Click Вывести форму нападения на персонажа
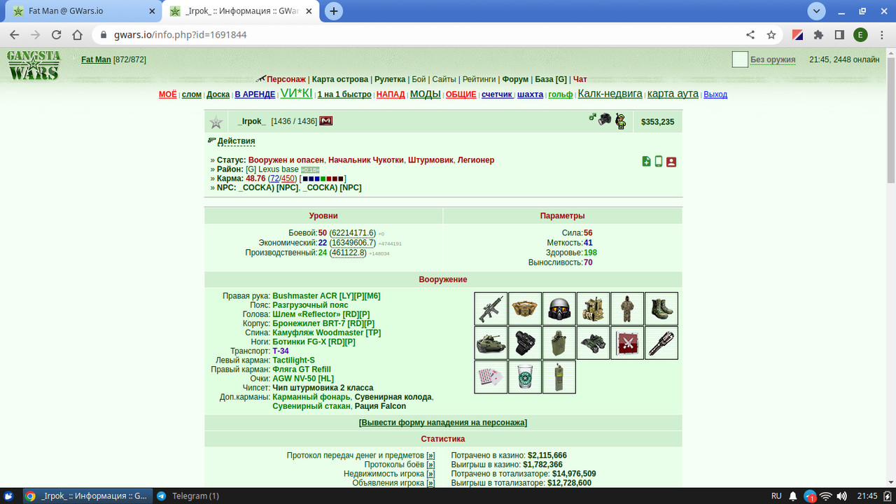 [443, 422]
